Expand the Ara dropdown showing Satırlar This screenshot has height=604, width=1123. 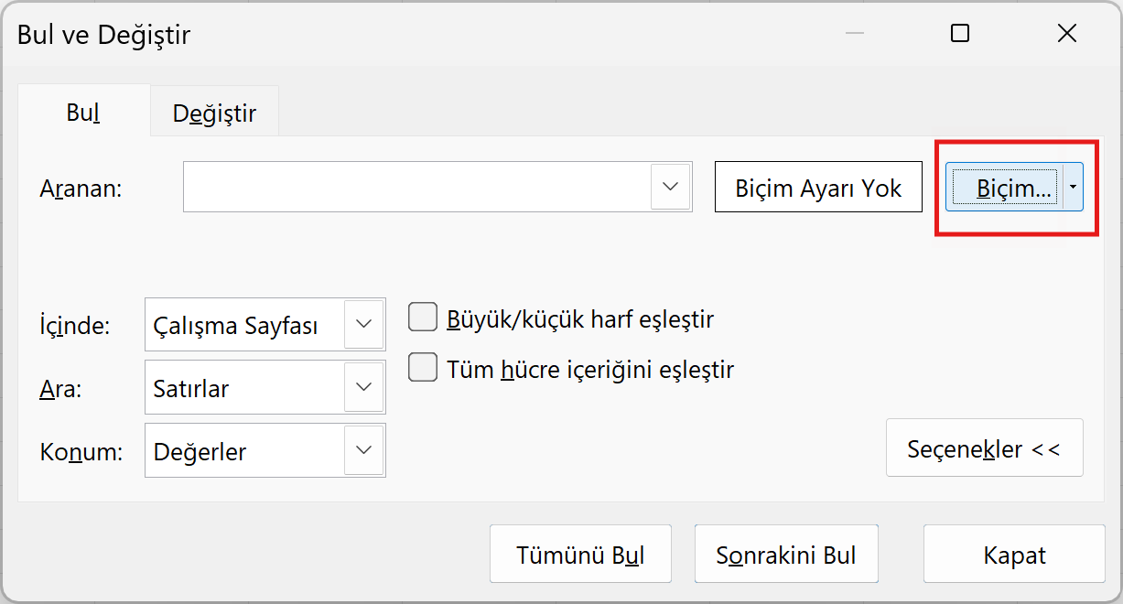(x=363, y=388)
